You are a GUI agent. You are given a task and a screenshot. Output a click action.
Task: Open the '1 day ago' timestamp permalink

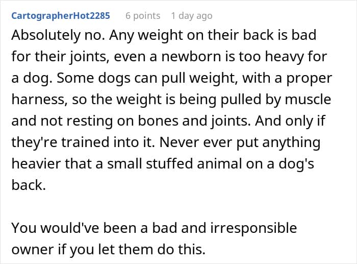[x=192, y=16]
